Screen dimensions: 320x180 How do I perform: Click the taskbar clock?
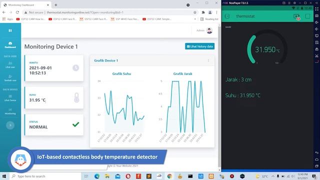click(302, 176)
